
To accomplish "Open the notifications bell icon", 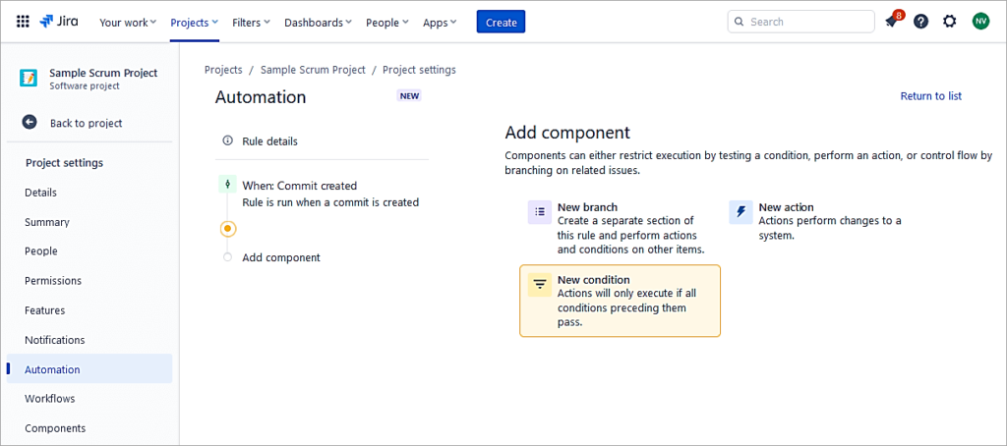I will [891, 22].
